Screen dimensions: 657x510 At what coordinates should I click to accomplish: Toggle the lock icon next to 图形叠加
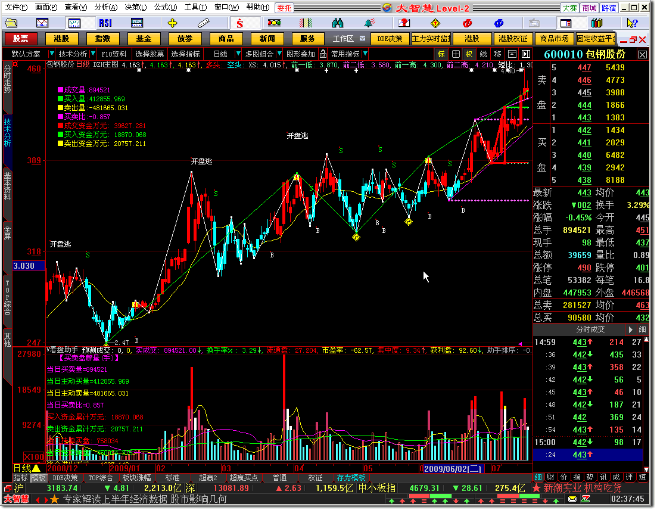click(323, 54)
